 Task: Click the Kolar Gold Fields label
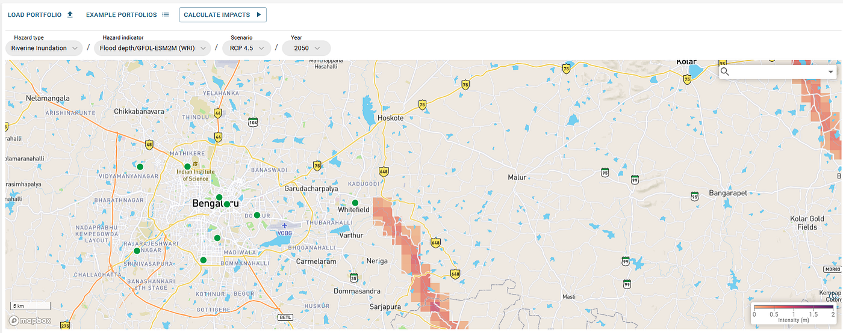tap(807, 223)
